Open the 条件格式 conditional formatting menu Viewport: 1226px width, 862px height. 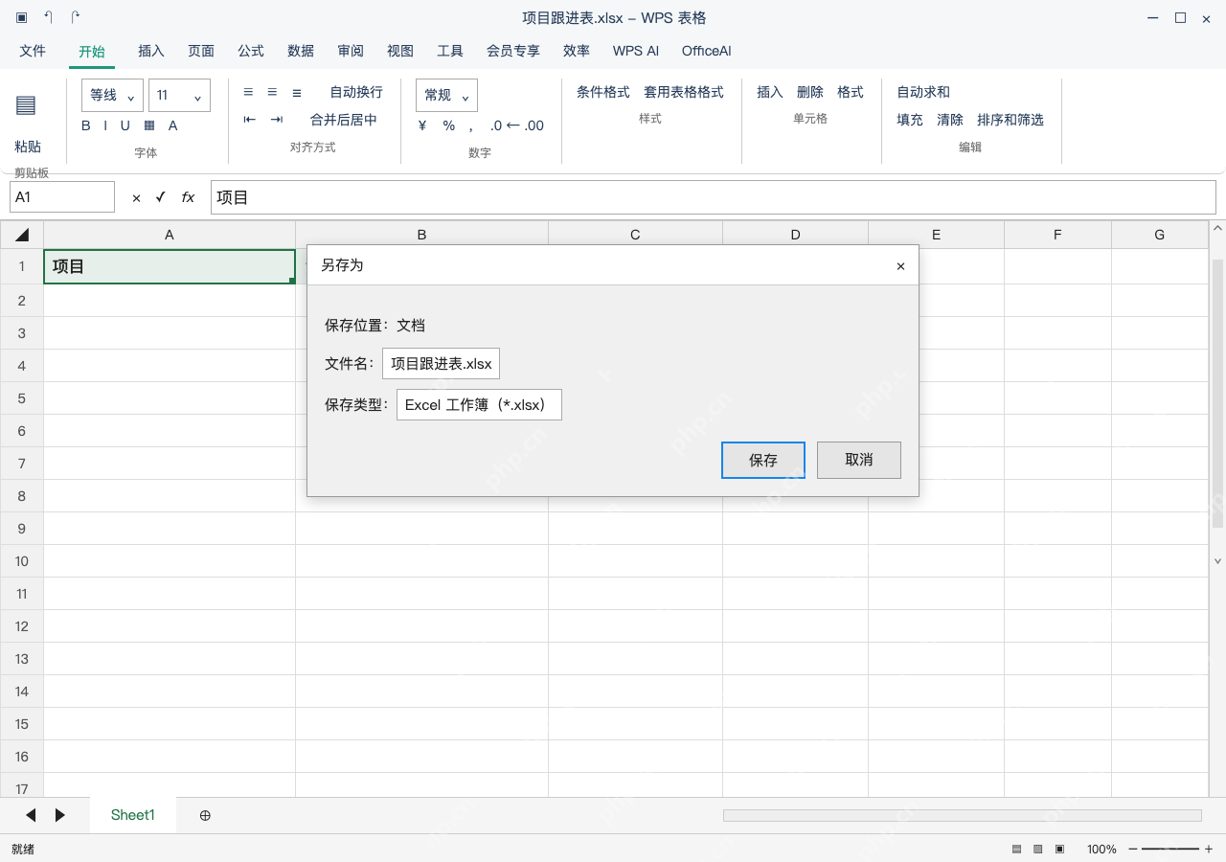[603, 92]
